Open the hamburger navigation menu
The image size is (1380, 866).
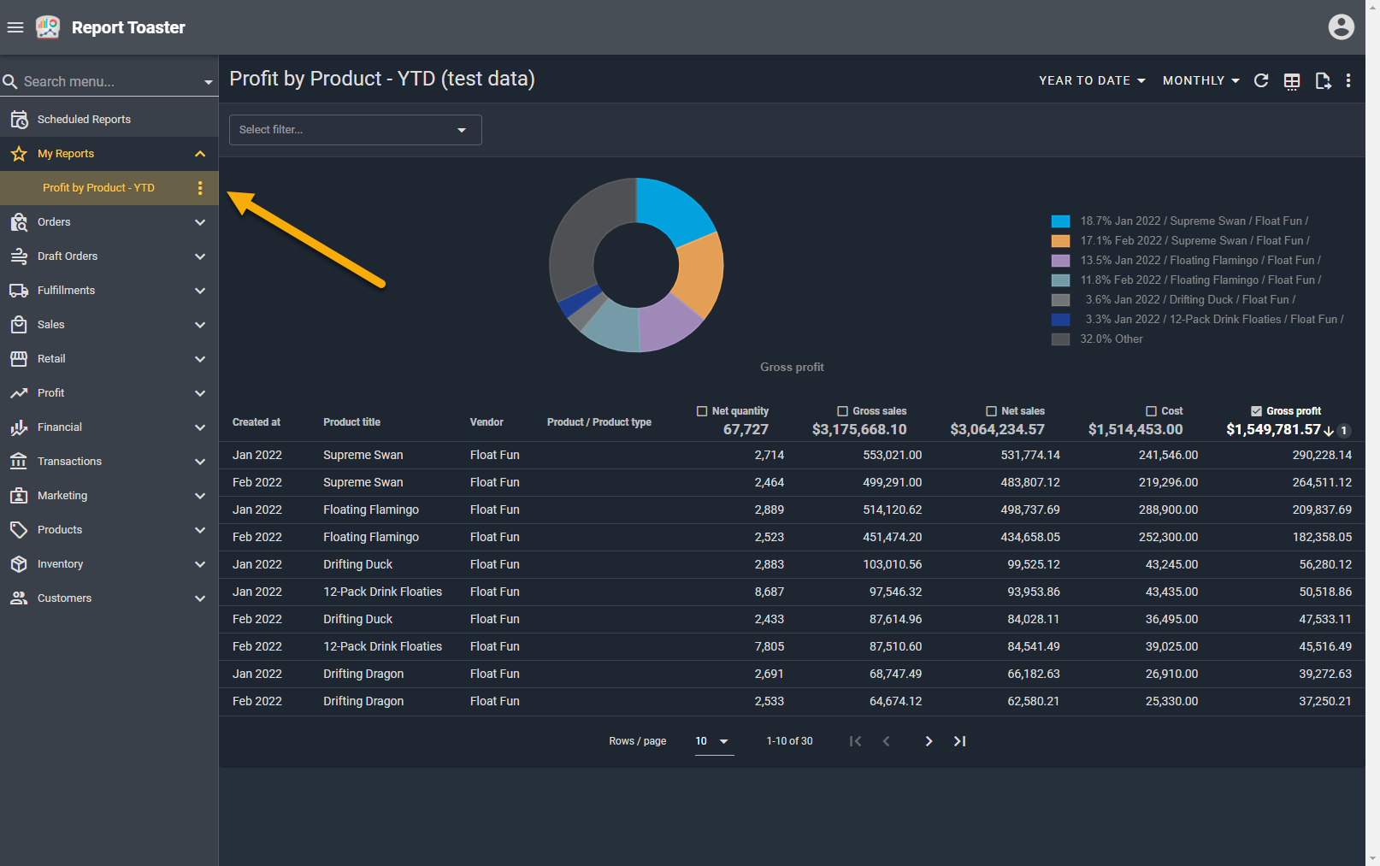pos(15,27)
